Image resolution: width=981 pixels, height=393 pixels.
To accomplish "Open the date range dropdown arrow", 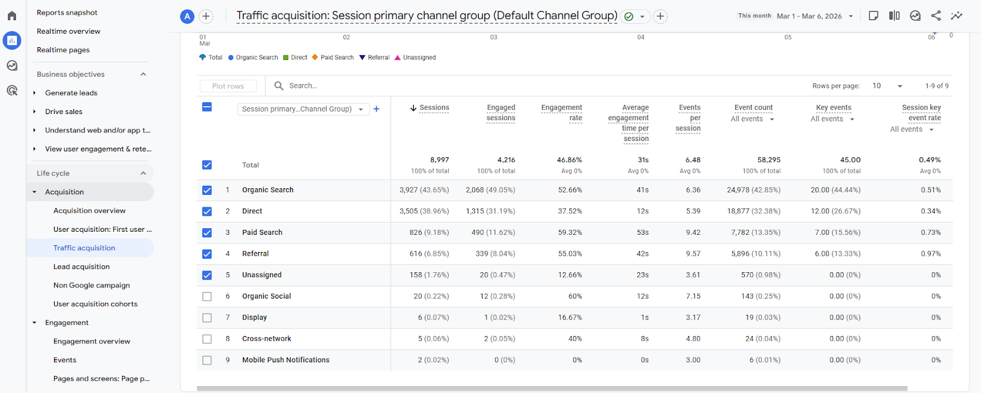I will pyautogui.click(x=851, y=17).
